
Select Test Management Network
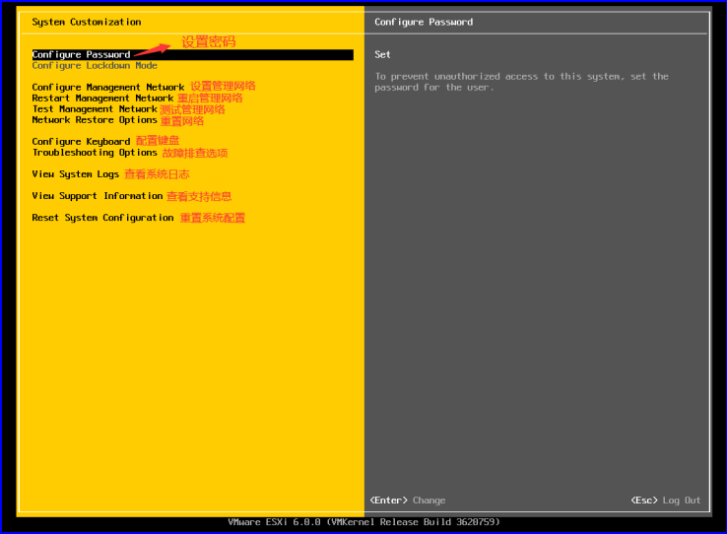(x=95, y=109)
